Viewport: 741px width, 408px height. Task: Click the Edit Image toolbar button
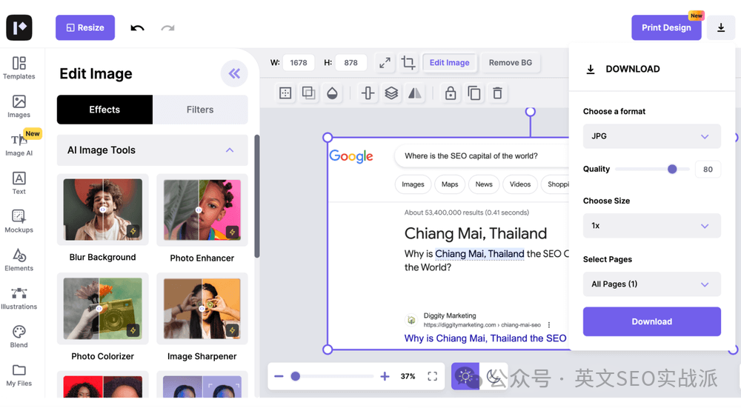click(450, 63)
